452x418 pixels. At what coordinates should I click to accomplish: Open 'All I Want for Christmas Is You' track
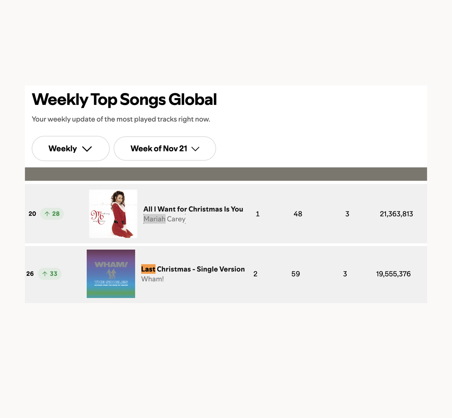[193, 209]
